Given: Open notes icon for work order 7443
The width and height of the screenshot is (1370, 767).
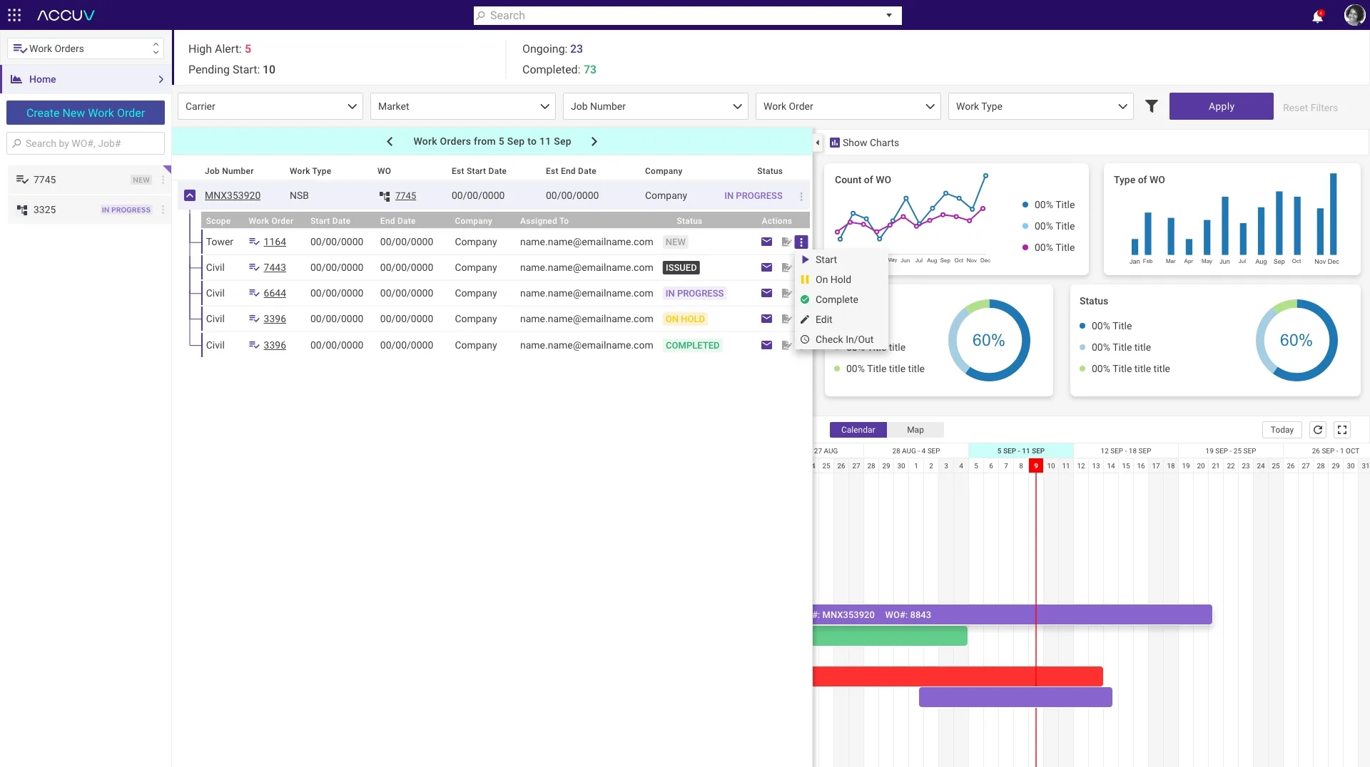Looking at the screenshot, I should point(786,267).
